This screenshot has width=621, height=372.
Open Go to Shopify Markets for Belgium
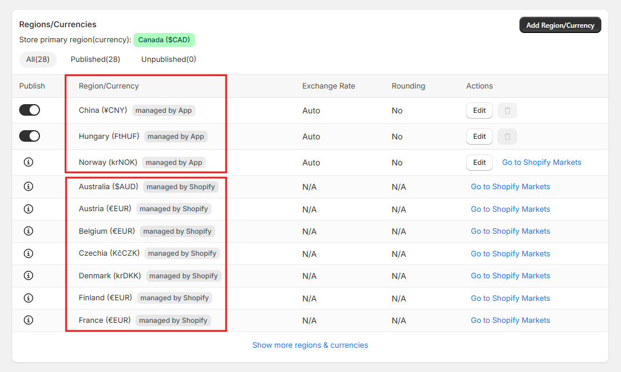click(x=510, y=231)
